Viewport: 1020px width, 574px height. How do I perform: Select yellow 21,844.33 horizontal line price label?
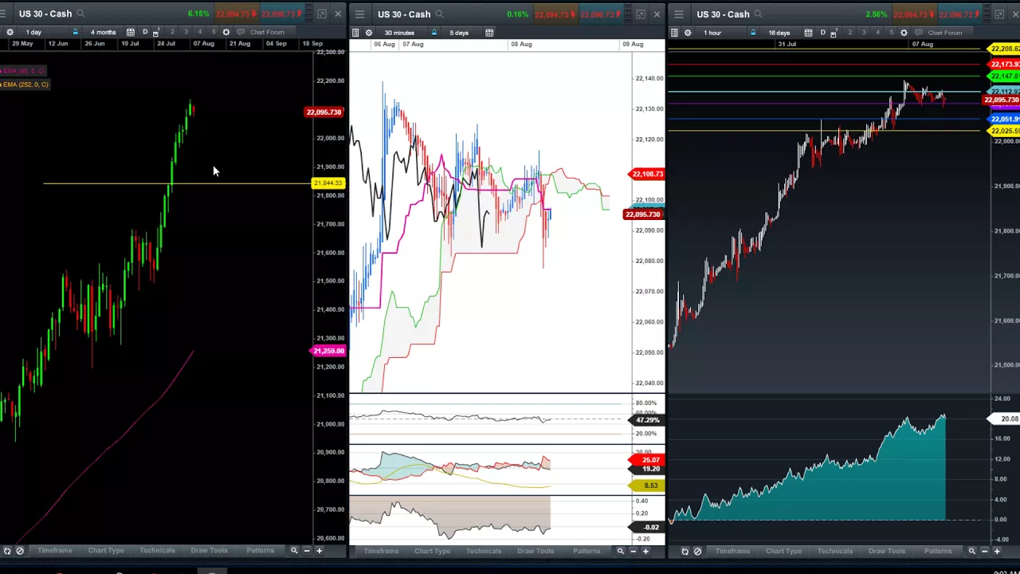pyautogui.click(x=328, y=183)
